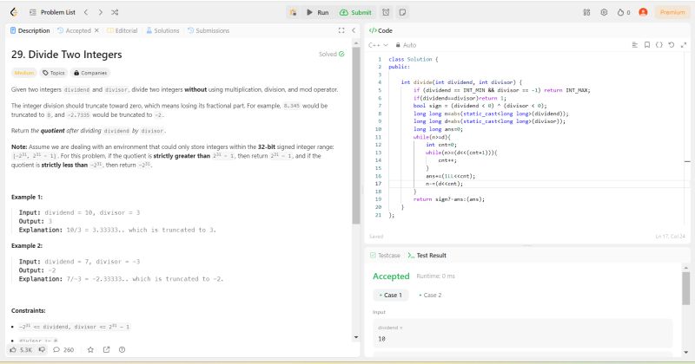Submit the solution

click(355, 12)
